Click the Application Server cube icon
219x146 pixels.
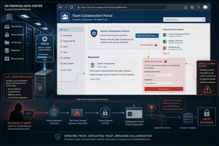coord(162,119)
